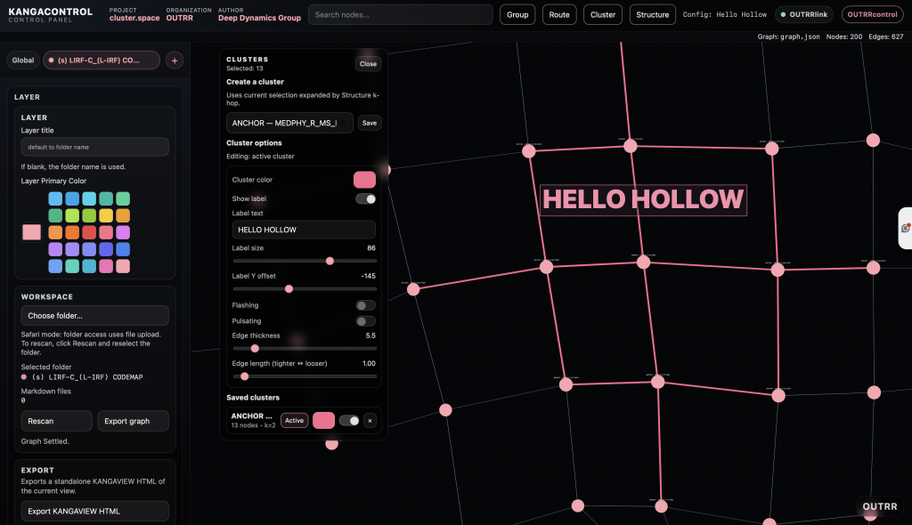Switch to the Global layer tab
912x525 pixels.
[23, 61]
